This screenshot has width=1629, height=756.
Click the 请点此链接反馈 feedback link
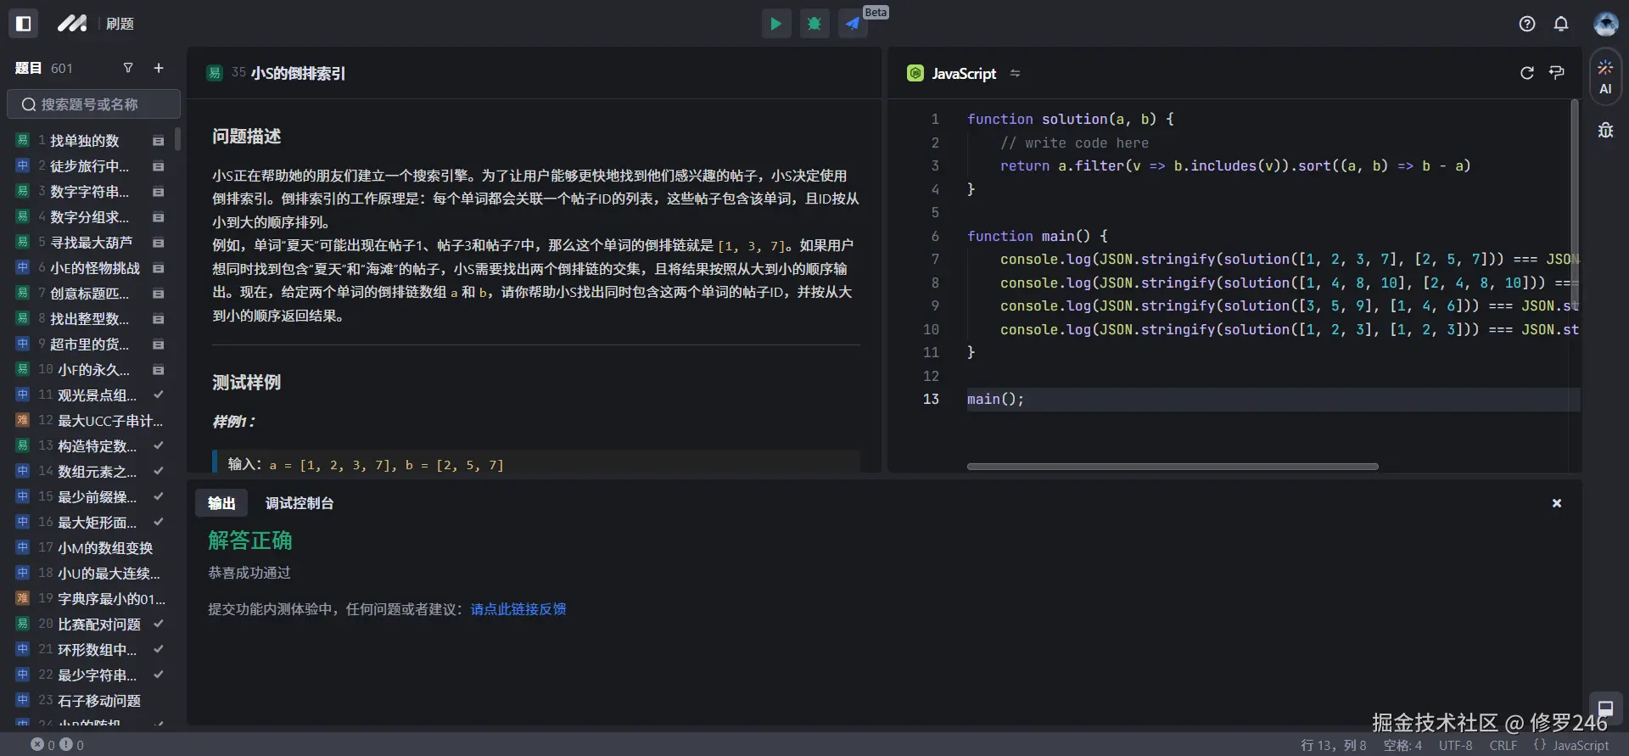click(x=518, y=609)
